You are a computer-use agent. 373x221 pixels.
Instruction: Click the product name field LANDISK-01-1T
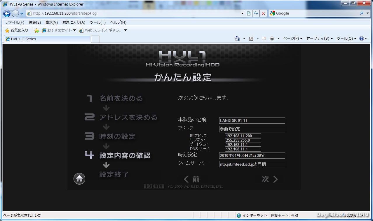click(x=252, y=120)
